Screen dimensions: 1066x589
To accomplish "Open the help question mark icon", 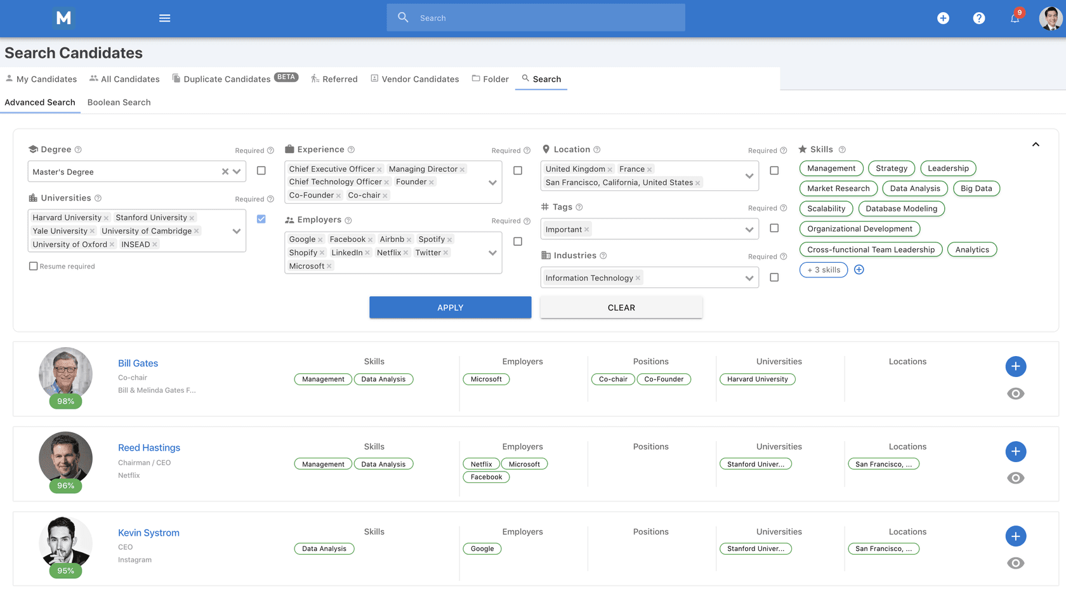I will click(x=979, y=18).
